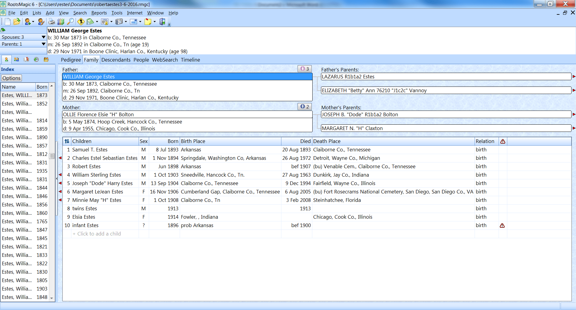The width and height of the screenshot is (576, 310).
Task: Click the Add Person toolbar icon
Action: tap(28, 22)
